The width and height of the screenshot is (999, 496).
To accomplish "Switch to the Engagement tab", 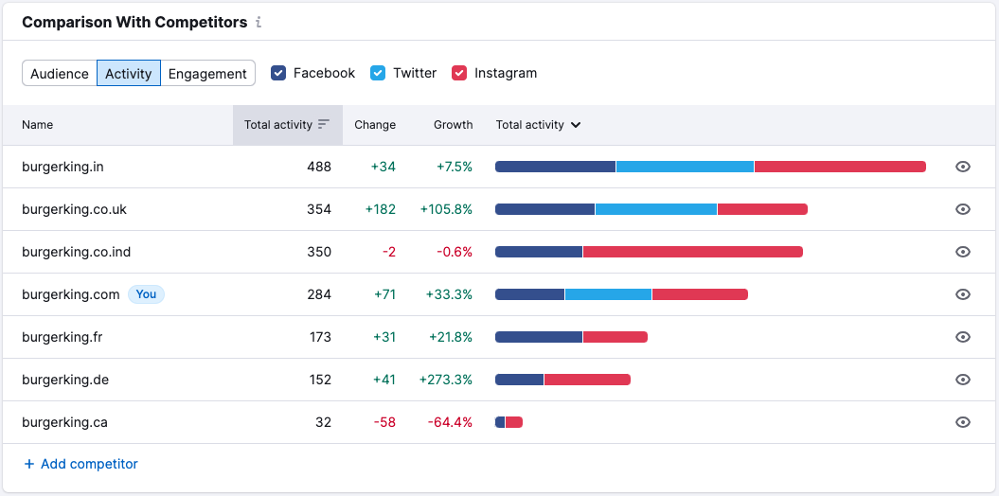I will (207, 74).
